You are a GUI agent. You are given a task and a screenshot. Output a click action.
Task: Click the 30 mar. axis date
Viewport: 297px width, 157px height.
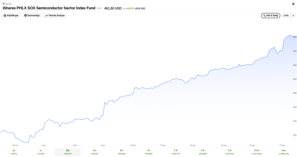15,145
